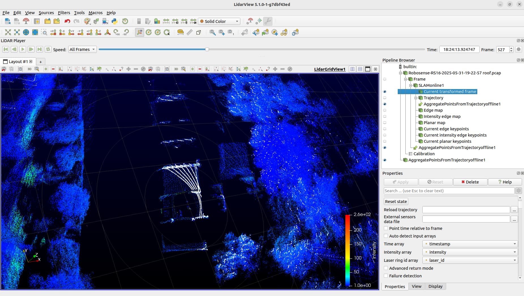
Task: Switch to the View properties tab
Action: point(416,286)
